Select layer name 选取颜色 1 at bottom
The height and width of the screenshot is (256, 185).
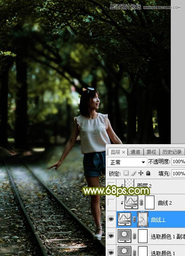[x=163, y=253]
